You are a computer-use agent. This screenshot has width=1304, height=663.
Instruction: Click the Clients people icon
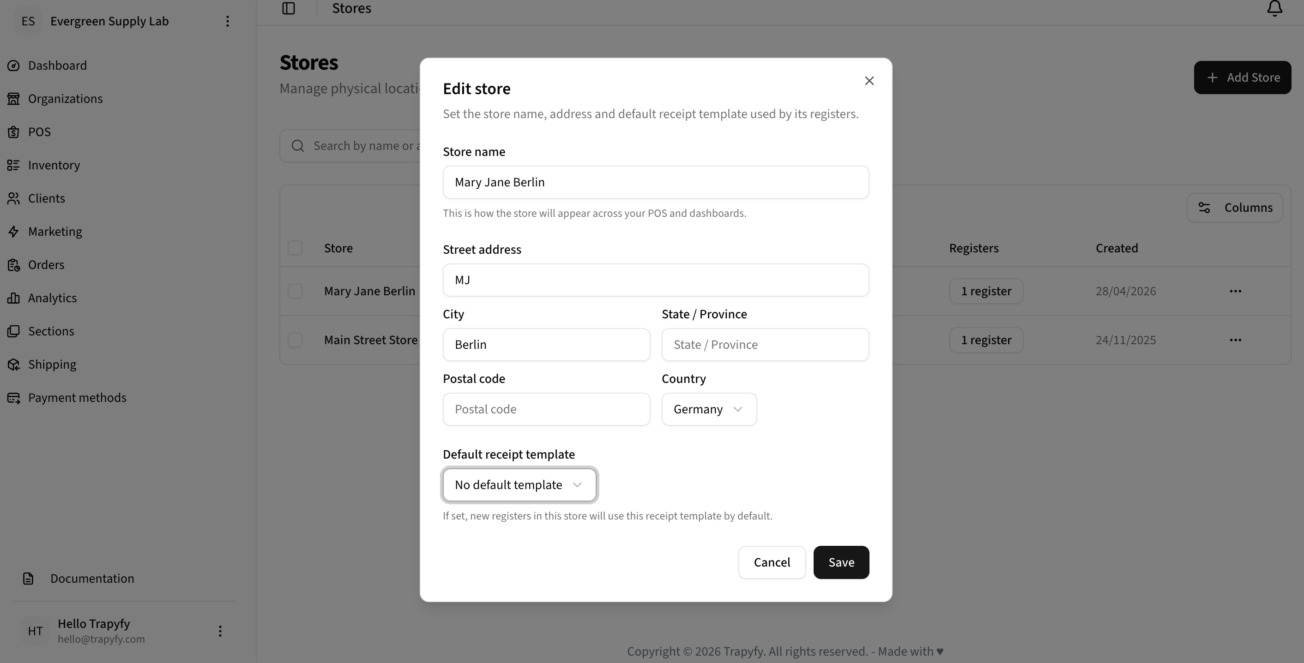(x=14, y=198)
